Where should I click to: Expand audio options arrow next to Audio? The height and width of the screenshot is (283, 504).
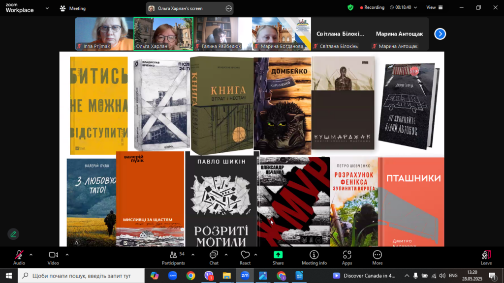[31, 255]
